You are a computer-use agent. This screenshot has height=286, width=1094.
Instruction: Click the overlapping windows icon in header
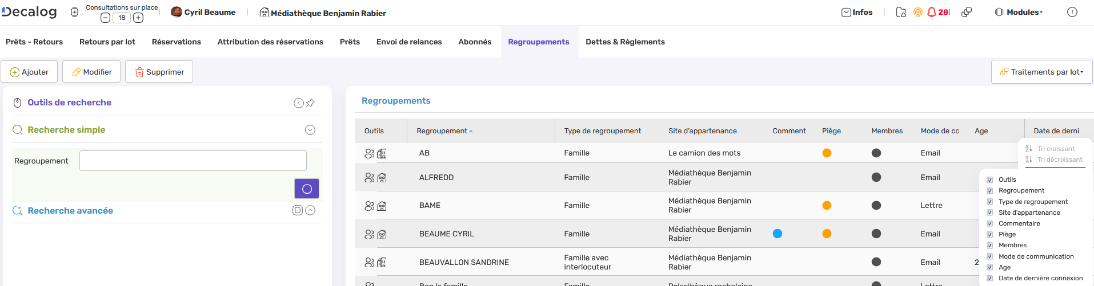(x=967, y=12)
